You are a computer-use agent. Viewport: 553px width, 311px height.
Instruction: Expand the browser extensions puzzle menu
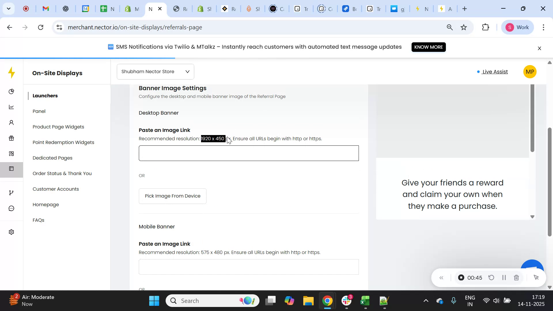[x=485, y=27]
